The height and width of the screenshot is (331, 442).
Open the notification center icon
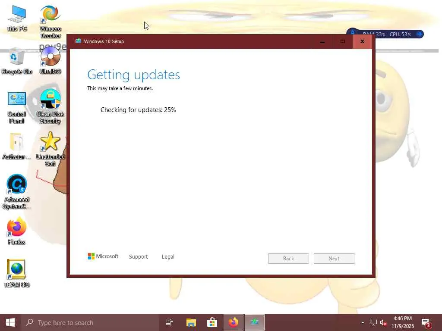click(426, 323)
